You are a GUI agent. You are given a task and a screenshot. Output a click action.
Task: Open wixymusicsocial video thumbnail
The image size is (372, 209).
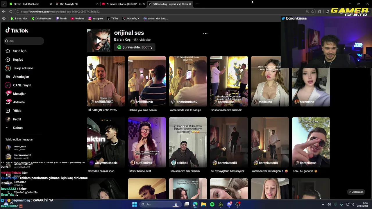tap(106, 142)
